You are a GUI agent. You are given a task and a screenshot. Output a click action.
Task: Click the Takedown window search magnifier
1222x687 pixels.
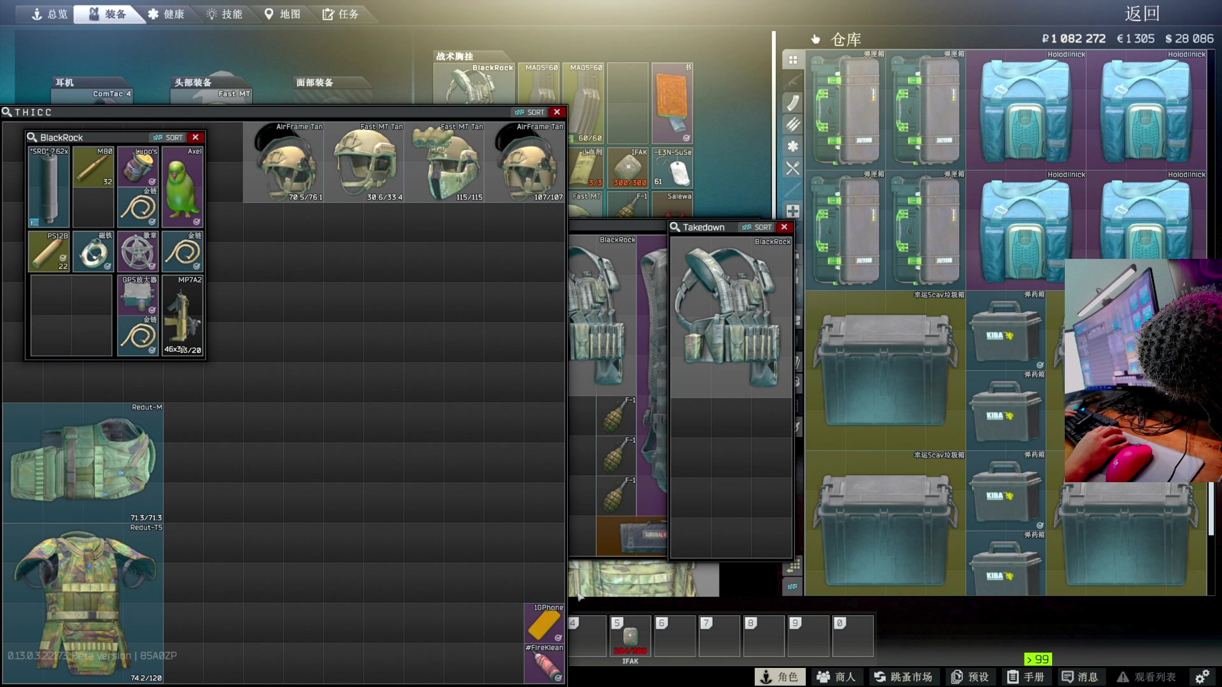[675, 227]
